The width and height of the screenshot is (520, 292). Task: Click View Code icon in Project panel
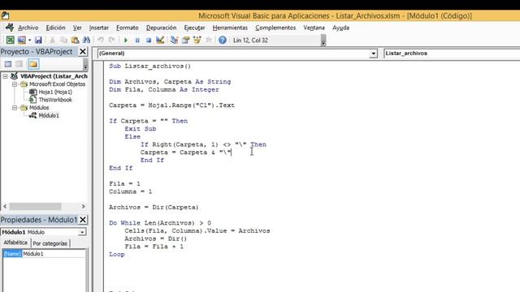tap(8, 64)
